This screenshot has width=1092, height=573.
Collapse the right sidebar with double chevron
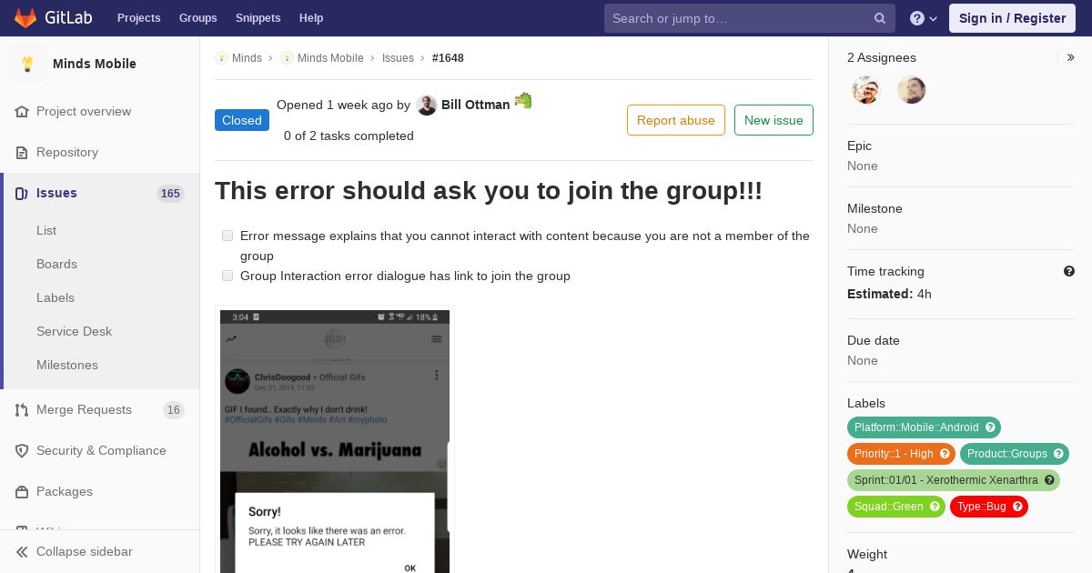tap(1071, 57)
